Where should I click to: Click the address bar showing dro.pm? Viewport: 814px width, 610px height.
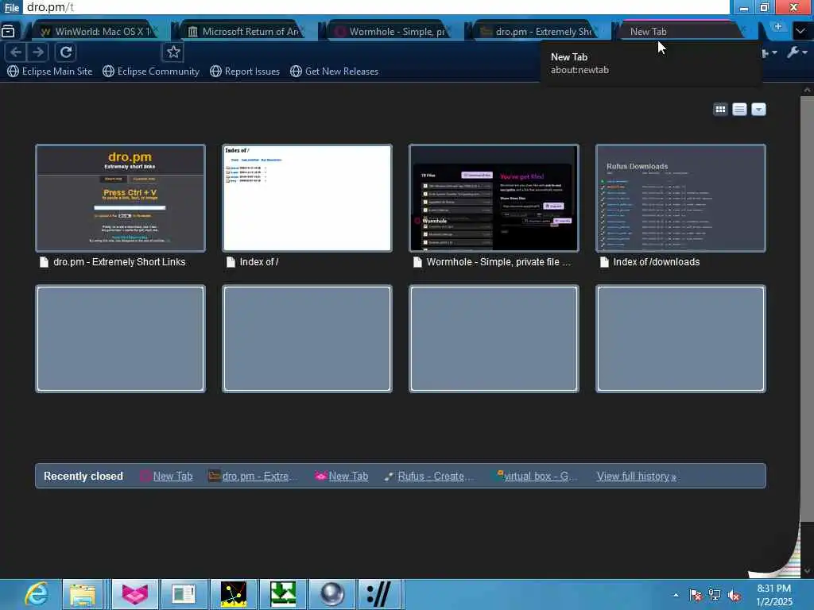pos(376,7)
